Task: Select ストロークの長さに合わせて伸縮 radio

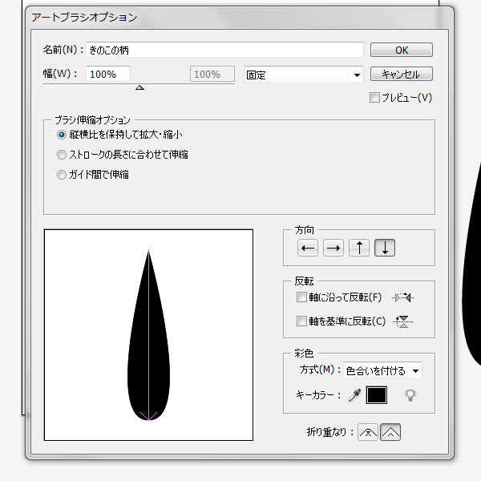Action: (62, 155)
